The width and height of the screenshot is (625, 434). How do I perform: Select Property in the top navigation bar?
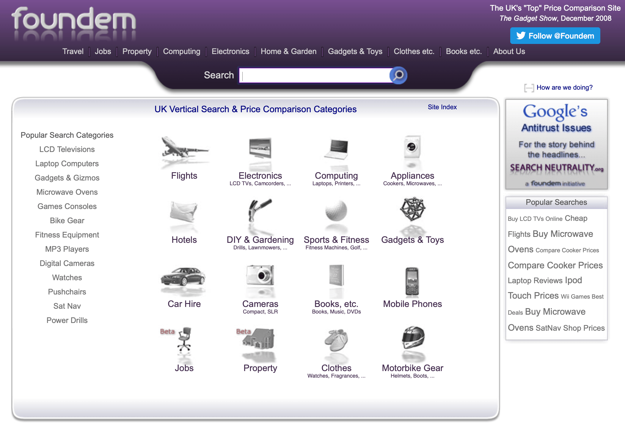pyautogui.click(x=137, y=51)
